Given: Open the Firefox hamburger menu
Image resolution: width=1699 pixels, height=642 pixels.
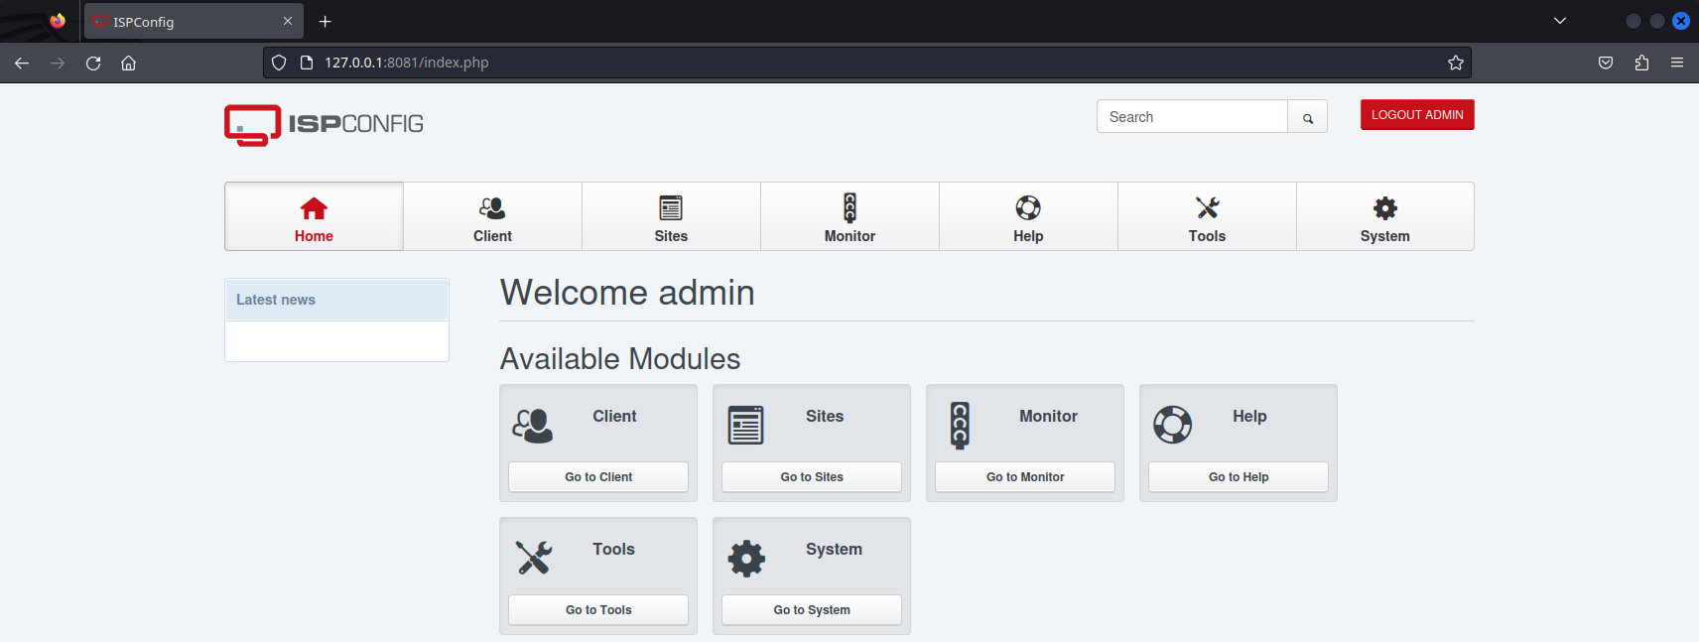Looking at the screenshot, I should 1677,63.
